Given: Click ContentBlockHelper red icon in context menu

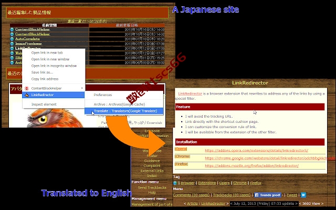Looking at the screenshot, I should tap(27, 88).
